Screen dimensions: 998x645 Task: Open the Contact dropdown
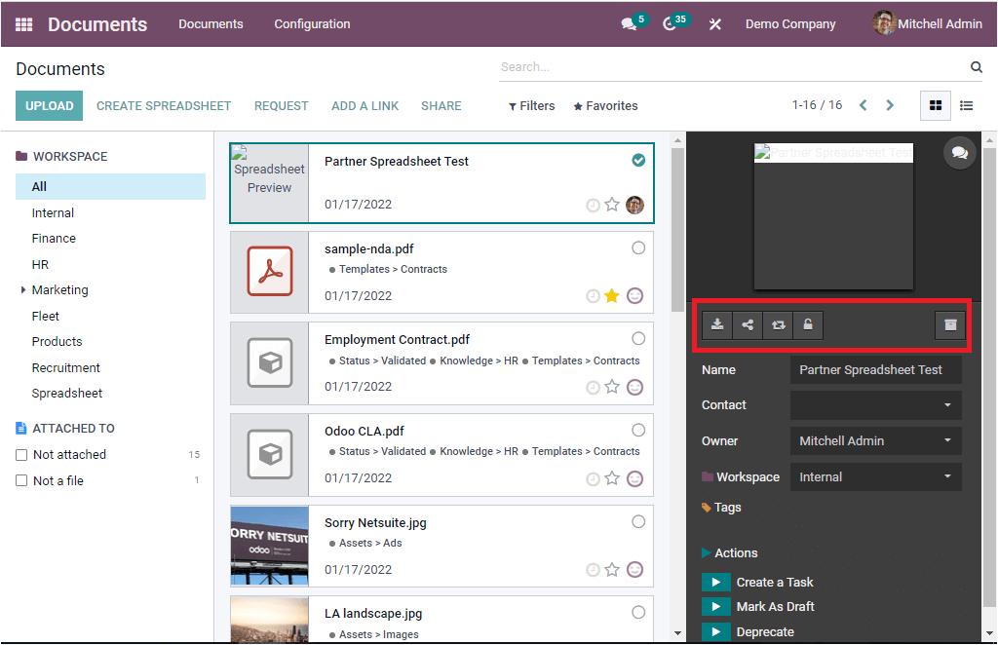pyautogui.click(x=876, y=405)
